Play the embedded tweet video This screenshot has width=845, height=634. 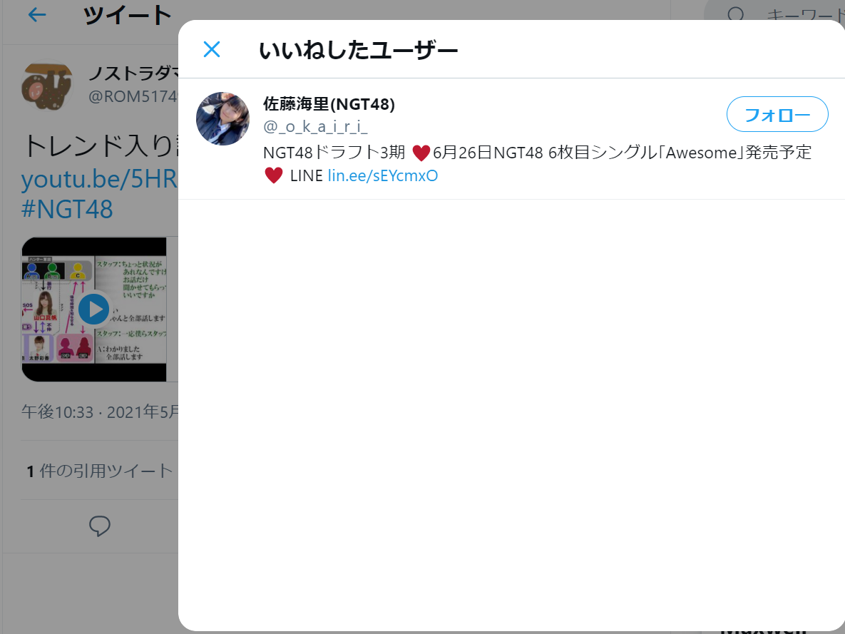pos(93,309)
